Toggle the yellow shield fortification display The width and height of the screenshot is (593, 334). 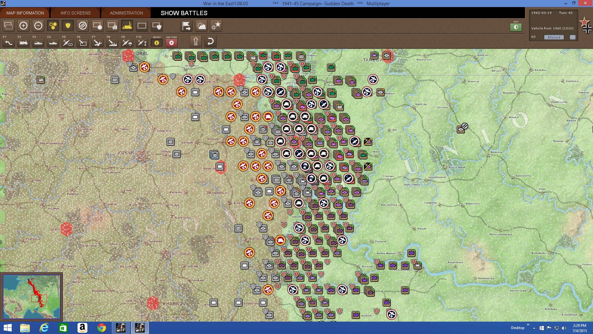tap(68, 26)
